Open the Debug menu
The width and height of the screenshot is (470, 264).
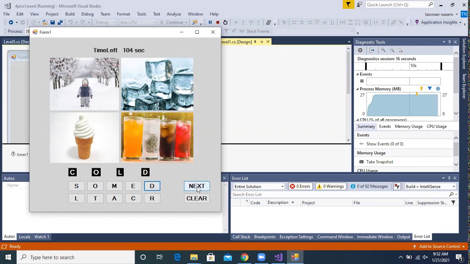pyautogui.click(x=87, y=14)
